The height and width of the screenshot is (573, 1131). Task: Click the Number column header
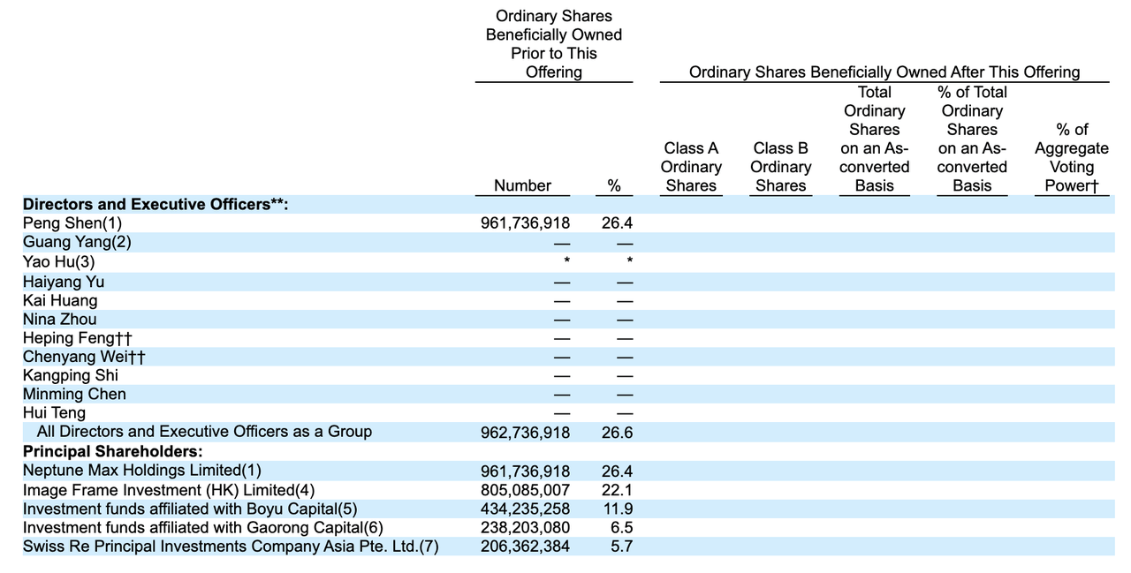(x=522, y=185)
